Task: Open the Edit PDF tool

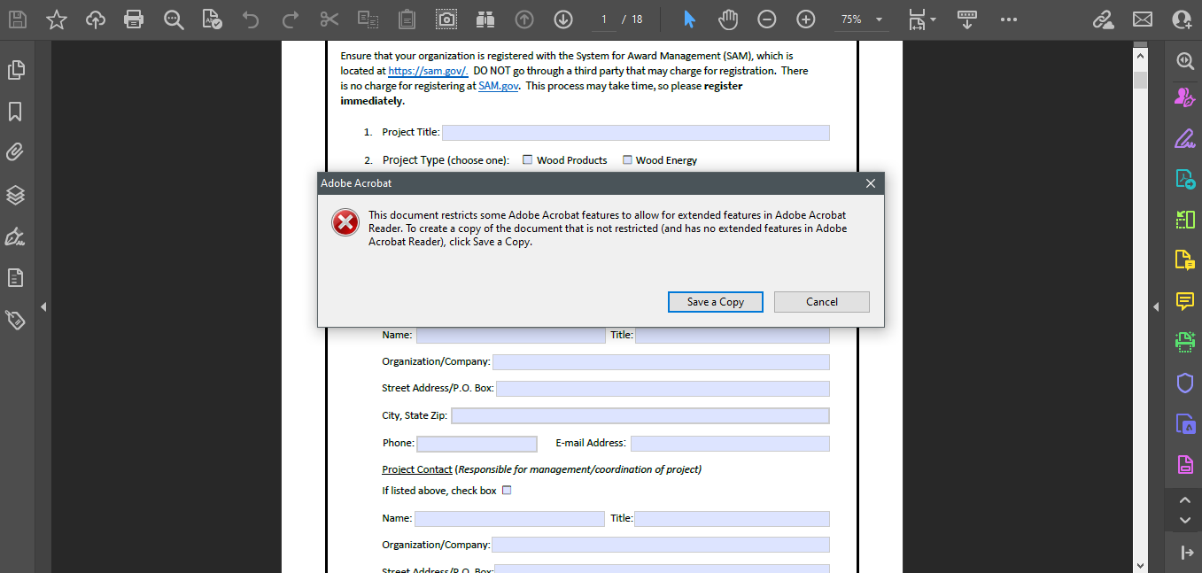Action: click(1185, 138)
